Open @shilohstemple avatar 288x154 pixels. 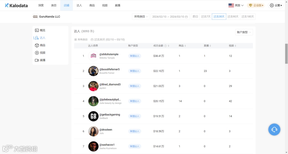click(93, 56)
